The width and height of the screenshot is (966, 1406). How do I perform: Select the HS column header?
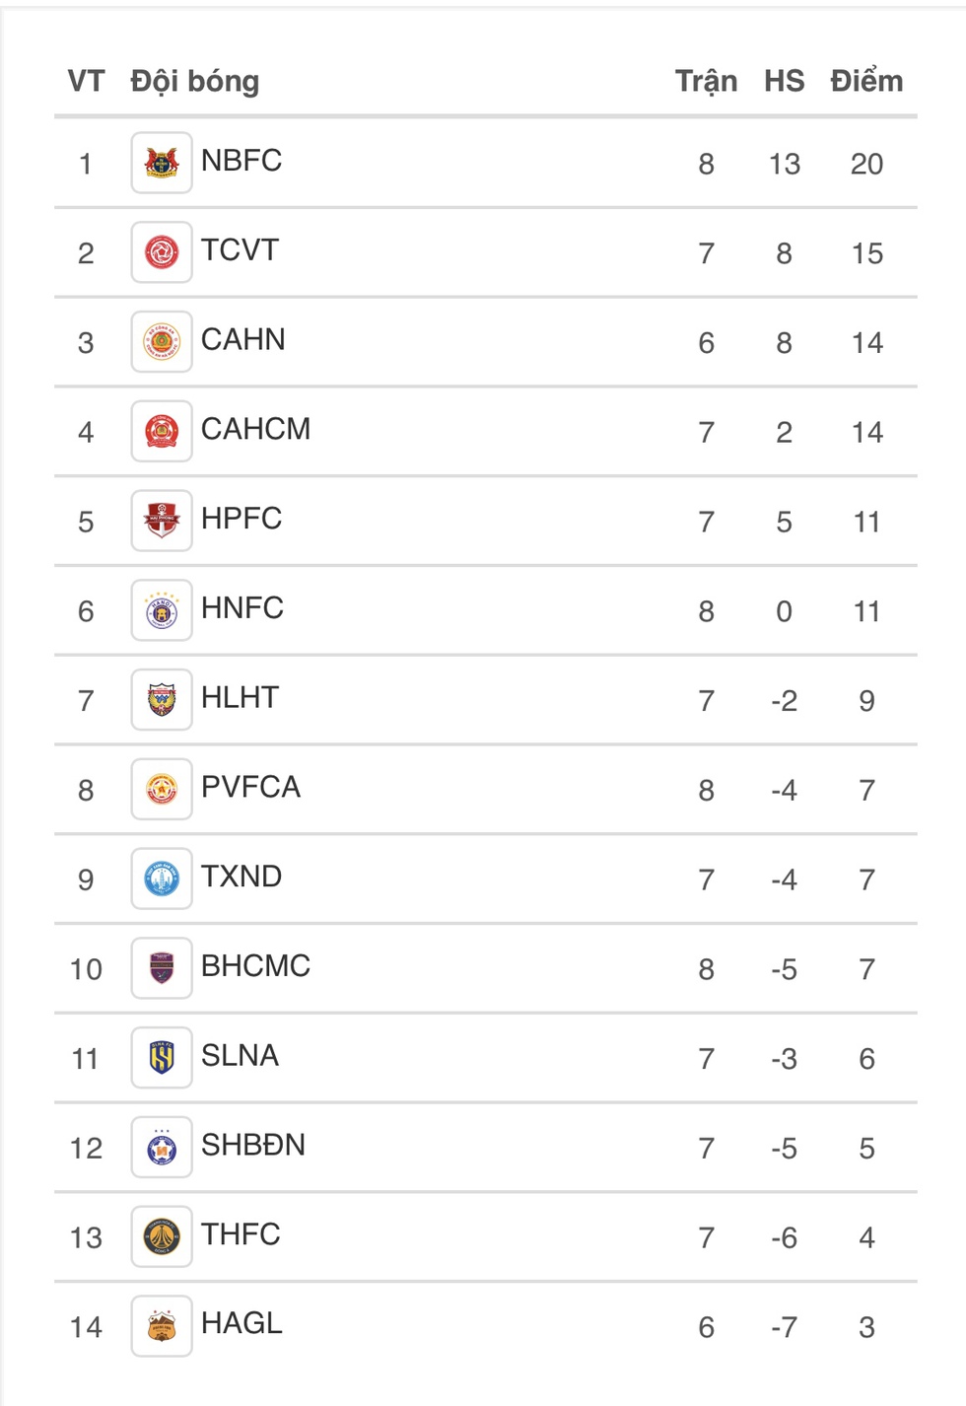coord(784,81)
